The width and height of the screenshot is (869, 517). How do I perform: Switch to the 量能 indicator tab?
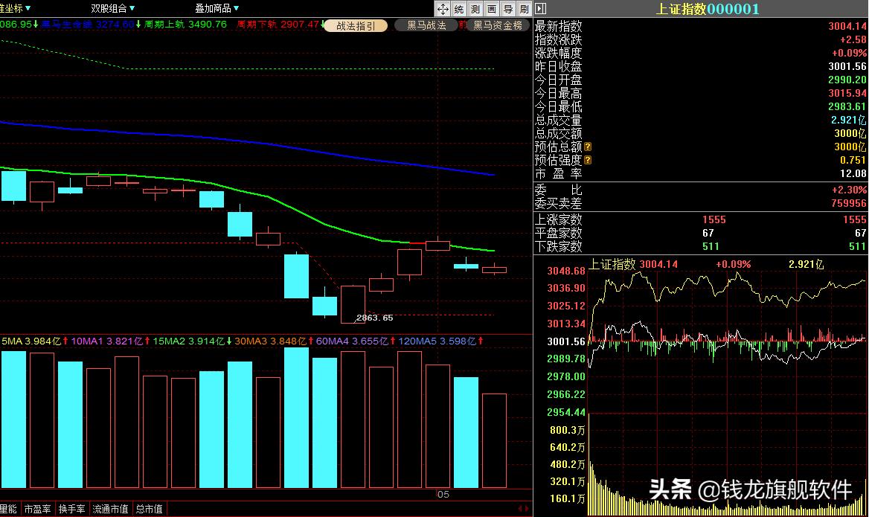9,509
